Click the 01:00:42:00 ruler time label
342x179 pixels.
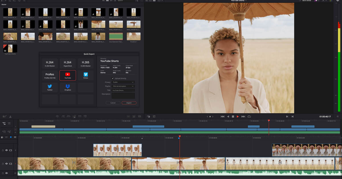82,138
